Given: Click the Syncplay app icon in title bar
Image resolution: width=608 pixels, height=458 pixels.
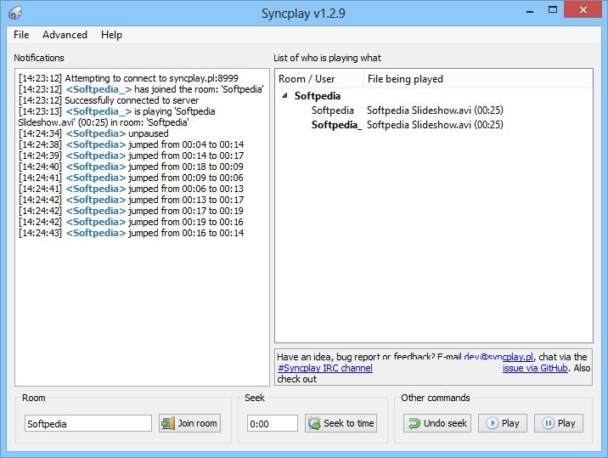Looking at the screenshot, I should click(x=15, y=13).
